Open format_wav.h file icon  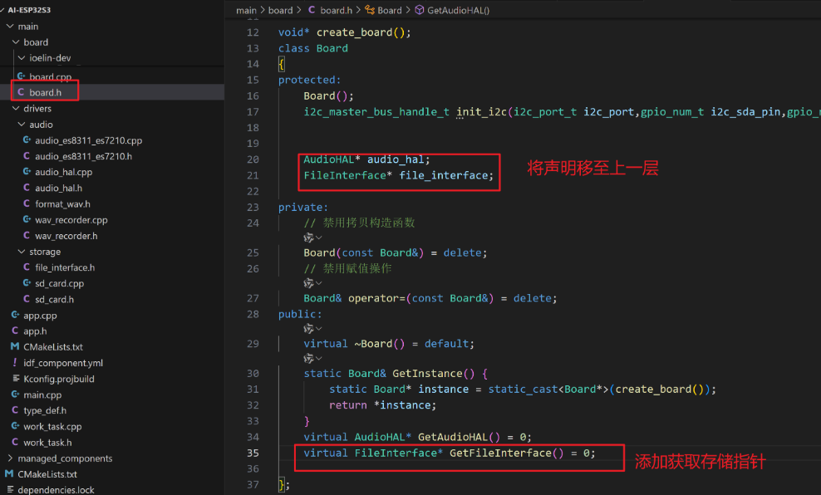27,203
